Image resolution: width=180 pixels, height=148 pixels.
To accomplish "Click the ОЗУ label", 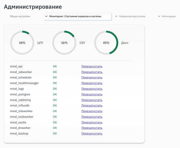I will pos(82,43).
